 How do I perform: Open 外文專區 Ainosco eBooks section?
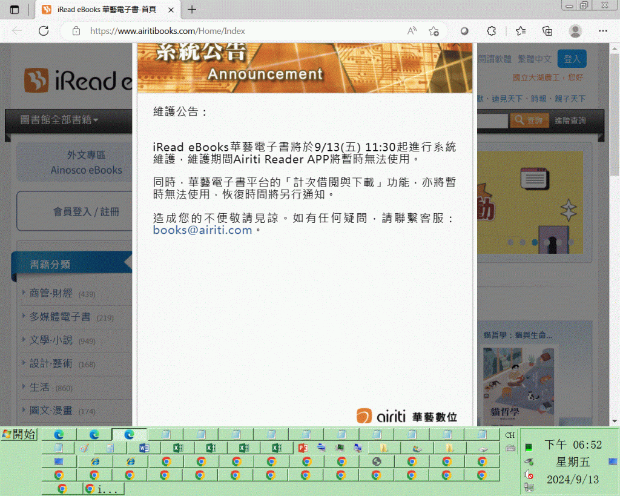[74, 162]
